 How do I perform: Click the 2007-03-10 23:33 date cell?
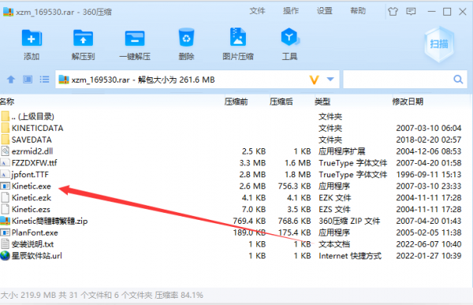[429, 186]
